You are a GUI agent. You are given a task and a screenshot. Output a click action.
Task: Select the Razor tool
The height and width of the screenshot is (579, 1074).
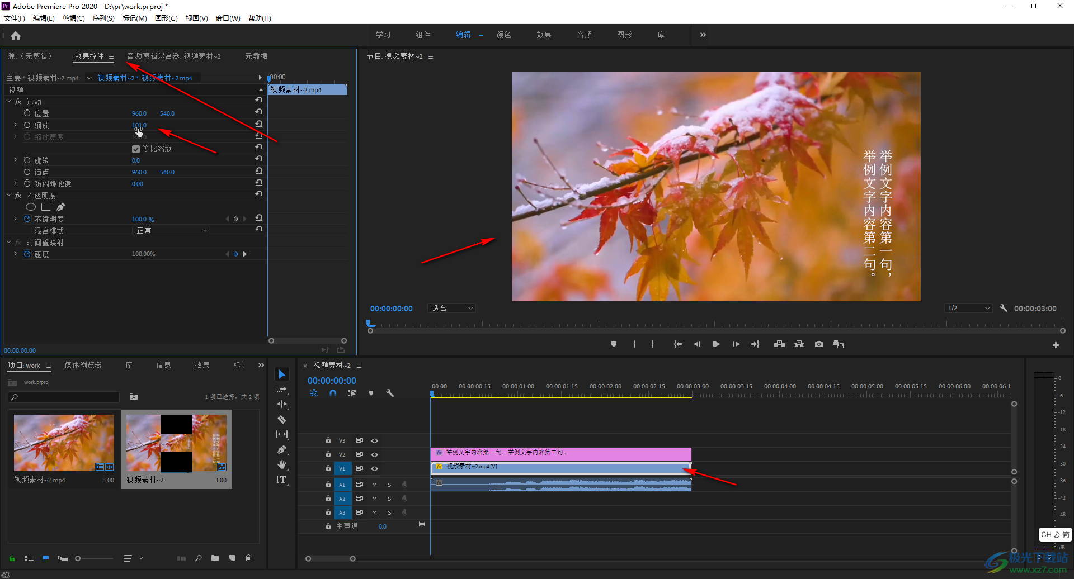[282, 419]
